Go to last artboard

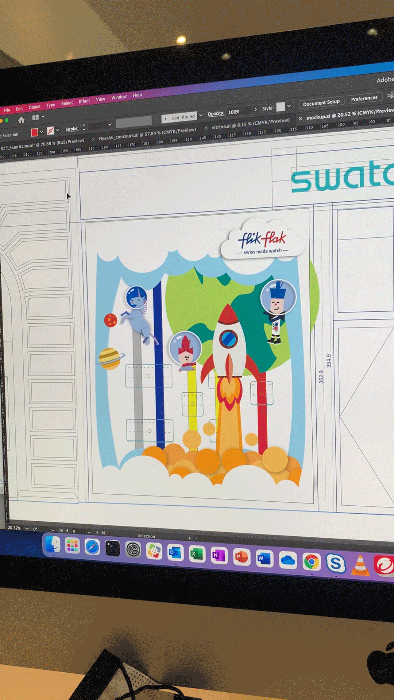pyautogui.click(x=104, y=533)
